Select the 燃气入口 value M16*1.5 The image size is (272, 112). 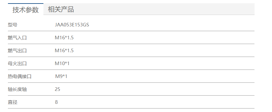tap(64, 38)
